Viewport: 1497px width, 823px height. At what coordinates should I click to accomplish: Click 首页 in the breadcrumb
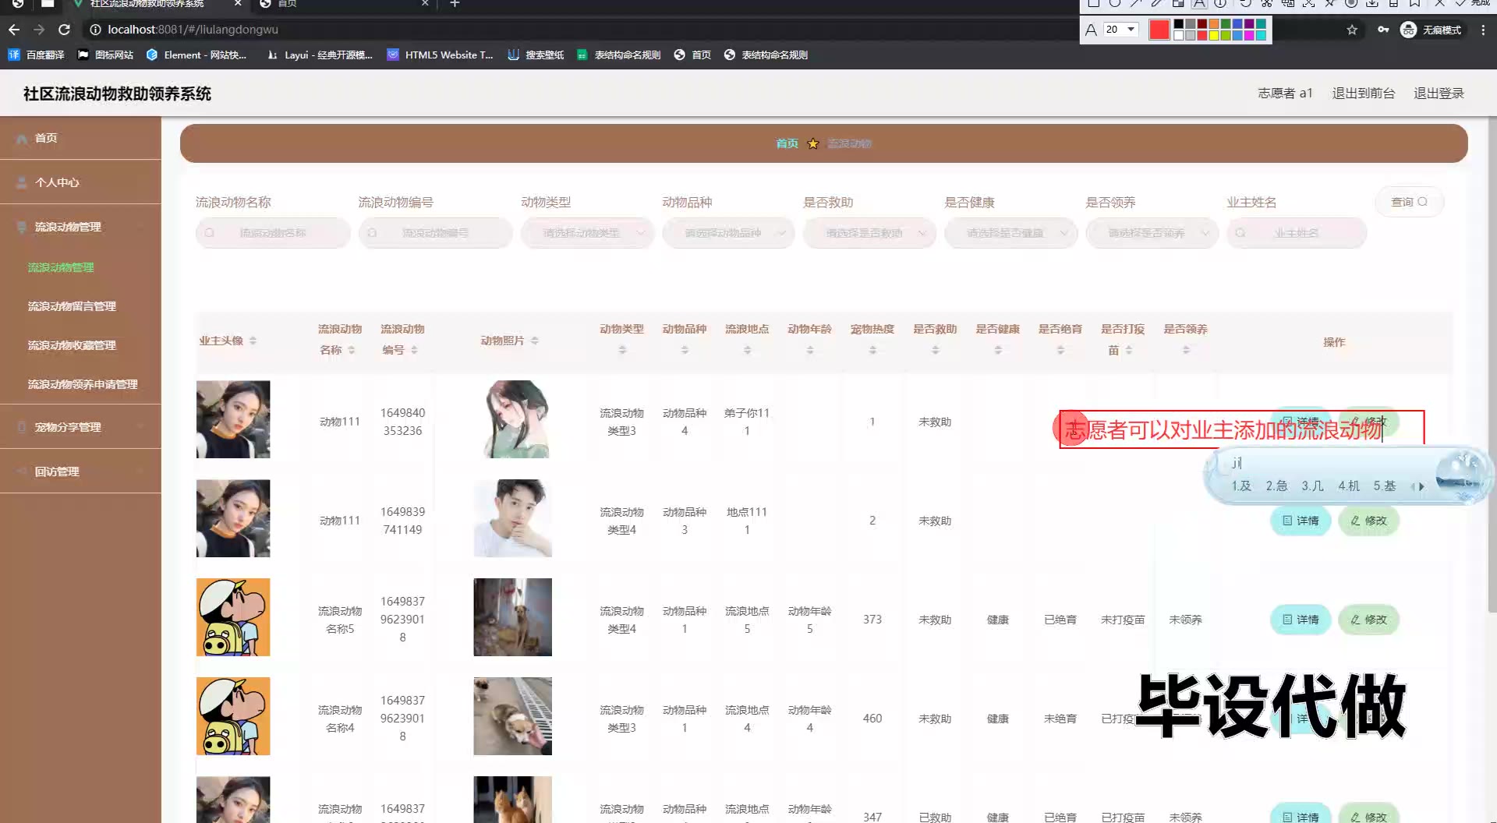point(787,143)
